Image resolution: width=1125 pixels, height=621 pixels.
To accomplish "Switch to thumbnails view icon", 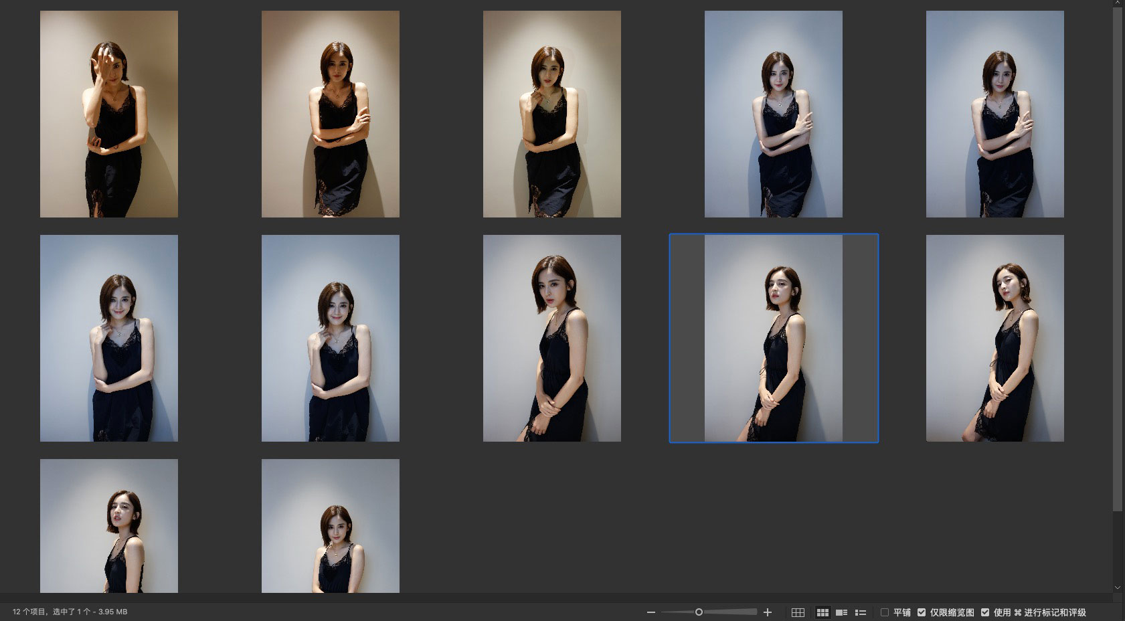I will point(823,612).
